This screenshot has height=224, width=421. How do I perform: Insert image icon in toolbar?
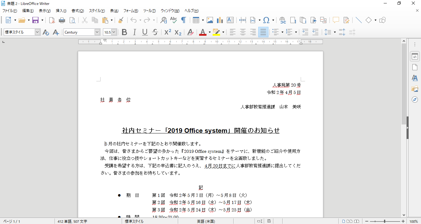click(210, 20)
